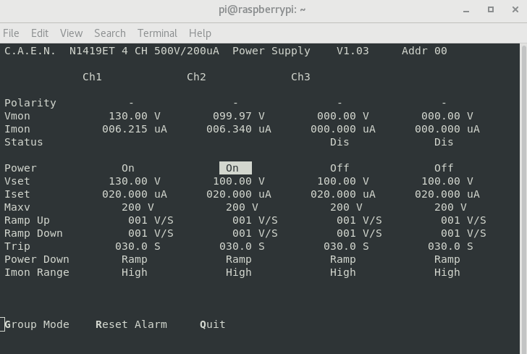Click Reset Alarm command
527x354 pixels.
(x=131, y=324)
